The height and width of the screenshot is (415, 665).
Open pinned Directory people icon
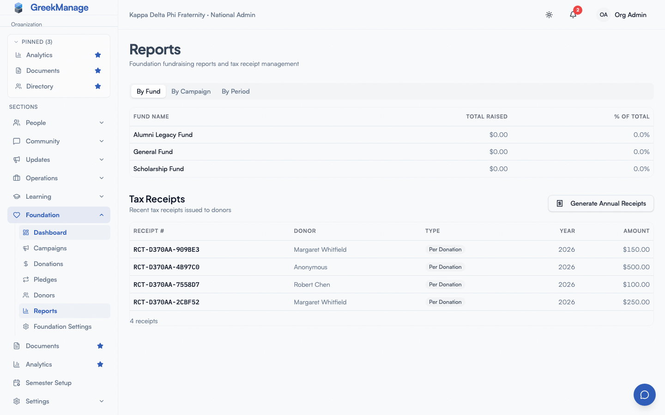(18, 86)
